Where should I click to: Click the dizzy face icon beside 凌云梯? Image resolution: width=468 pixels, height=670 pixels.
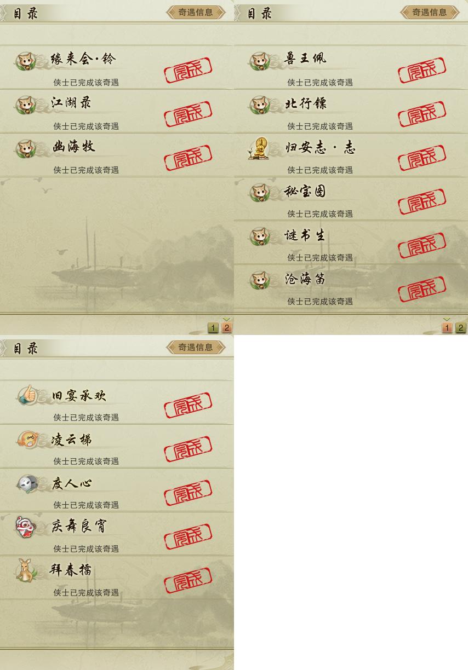[x=26, y=440]
